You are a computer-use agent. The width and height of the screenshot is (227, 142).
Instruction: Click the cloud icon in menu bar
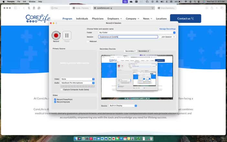point(131,2)
